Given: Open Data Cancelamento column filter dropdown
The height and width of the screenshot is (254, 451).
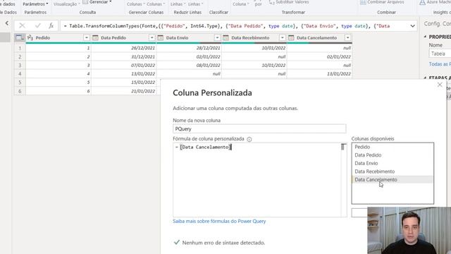Looking at the screenshot, I should (x=347, y=37).
